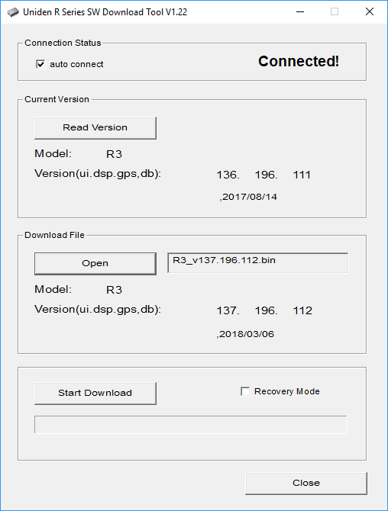The image size is (388, 511).
Task: Click the auto connect label text
Action: 76,64
